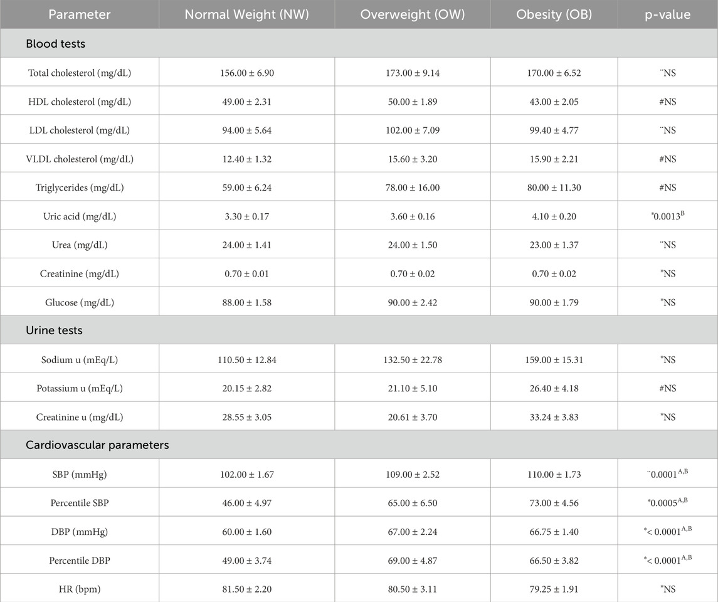
Task: Select the HDL cholesterol (mg/dL) label
Action: (80, 102)
